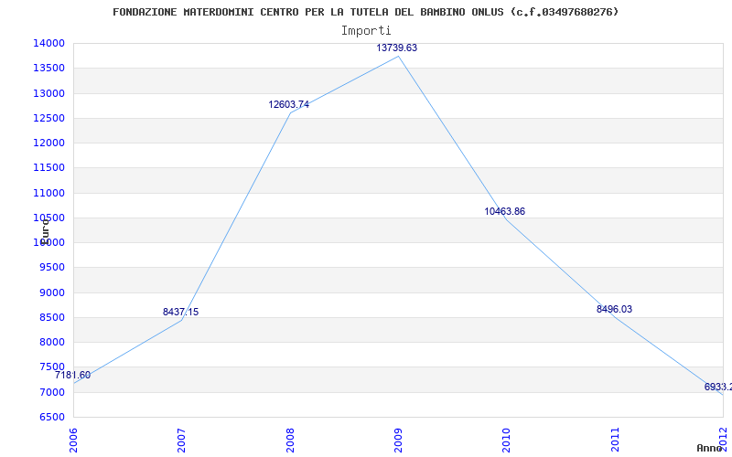Click the 2011 x-axis label

[x=615, y=441]
